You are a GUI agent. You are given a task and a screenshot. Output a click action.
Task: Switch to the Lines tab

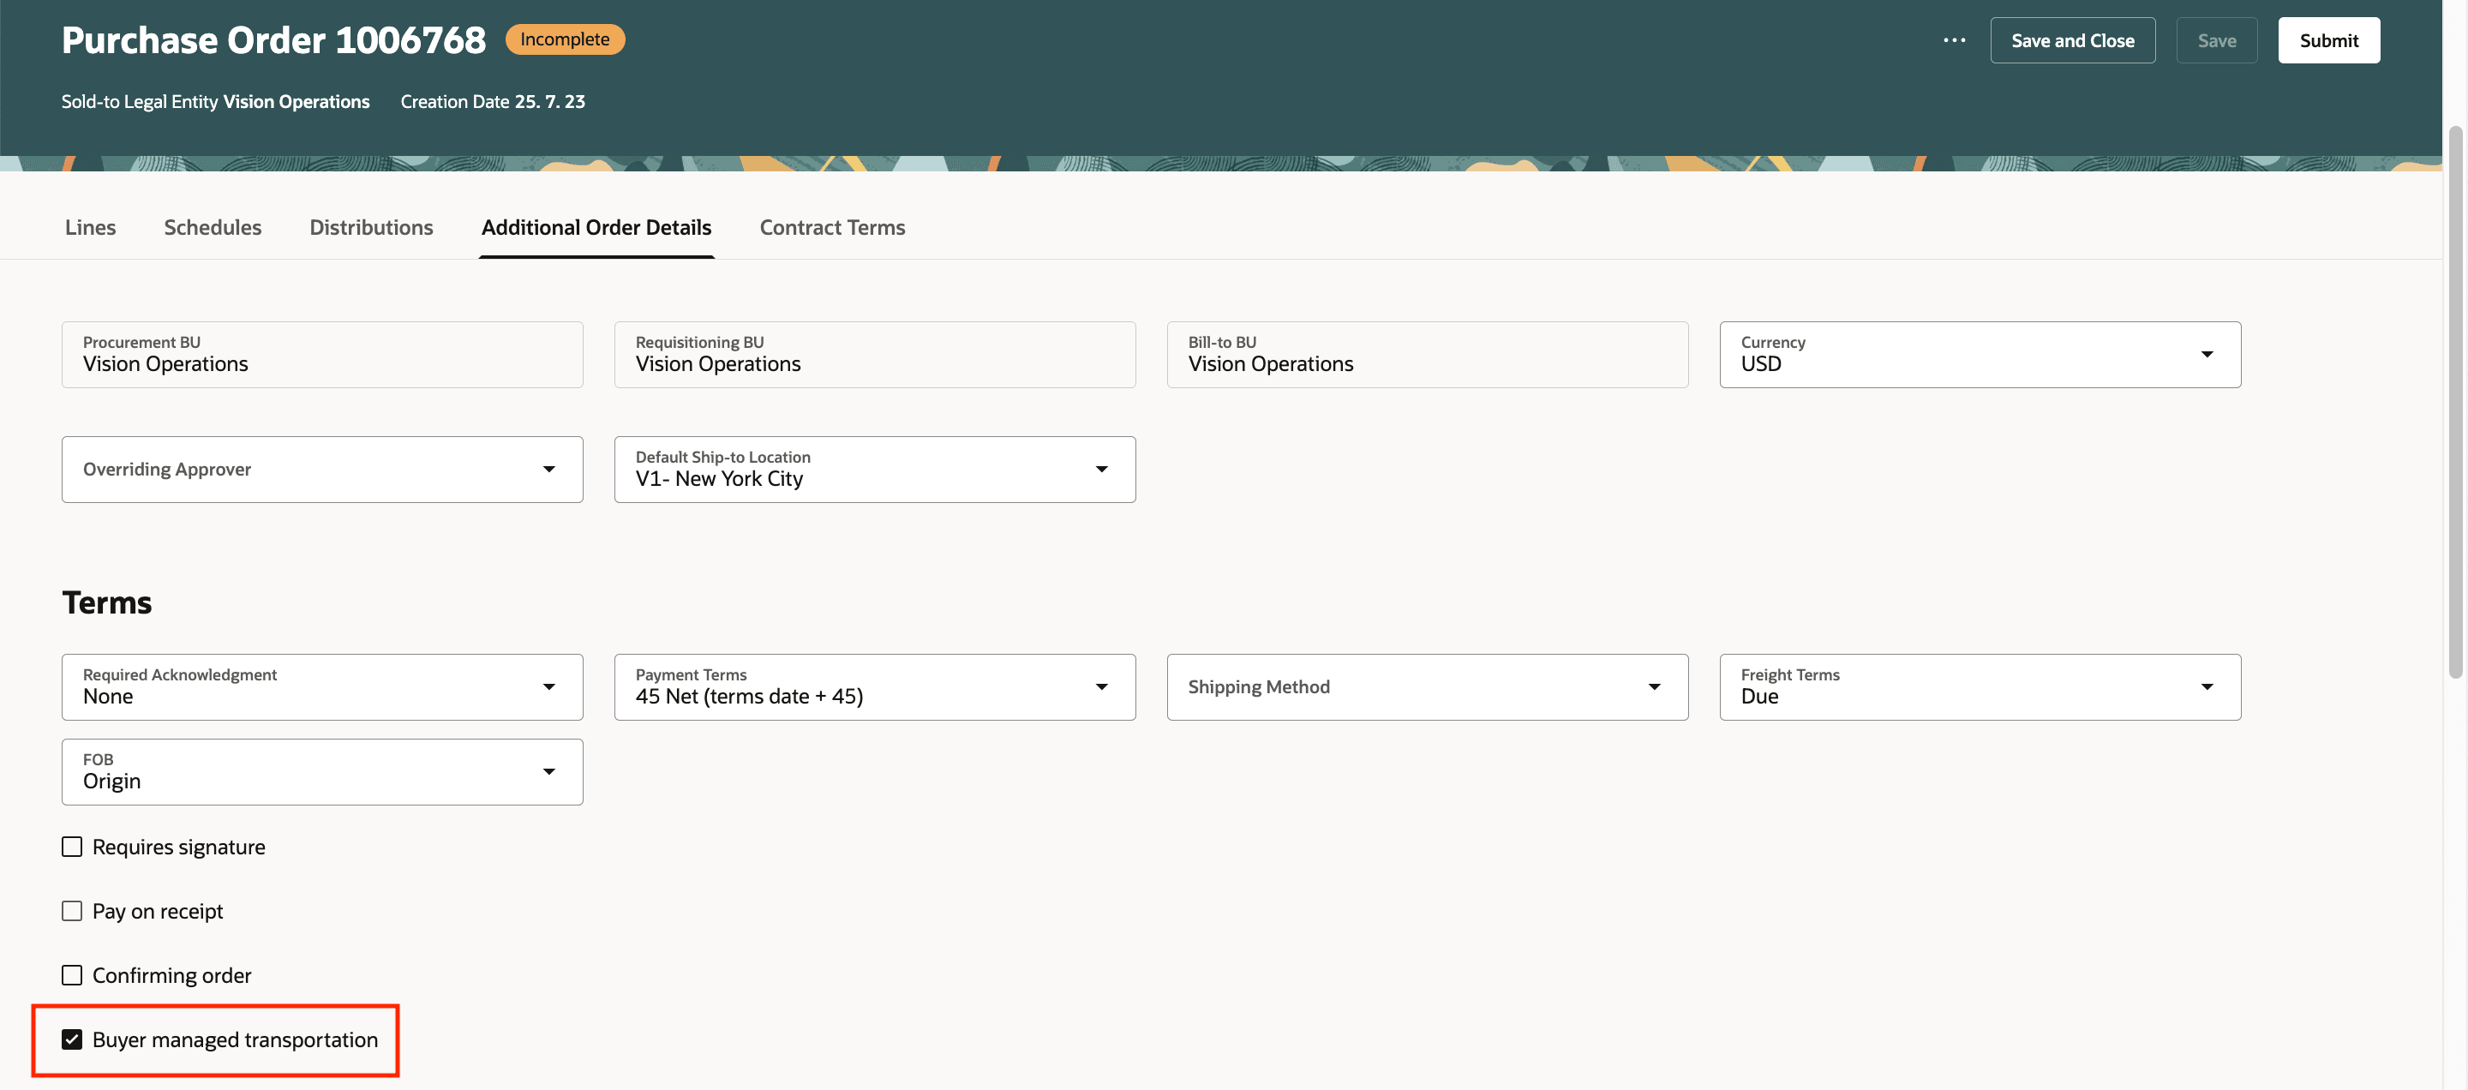tap(90, 227)
